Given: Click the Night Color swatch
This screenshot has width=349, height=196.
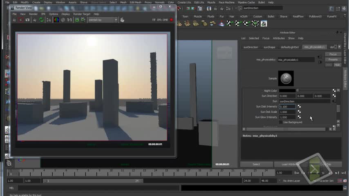Looking at the screenshot, I should point(287,91).
